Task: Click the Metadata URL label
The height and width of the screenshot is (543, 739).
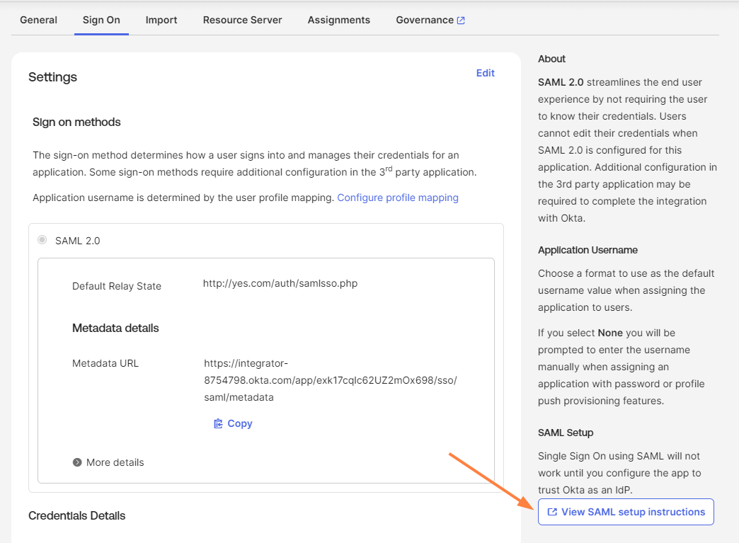Action: tap(105, 363)
